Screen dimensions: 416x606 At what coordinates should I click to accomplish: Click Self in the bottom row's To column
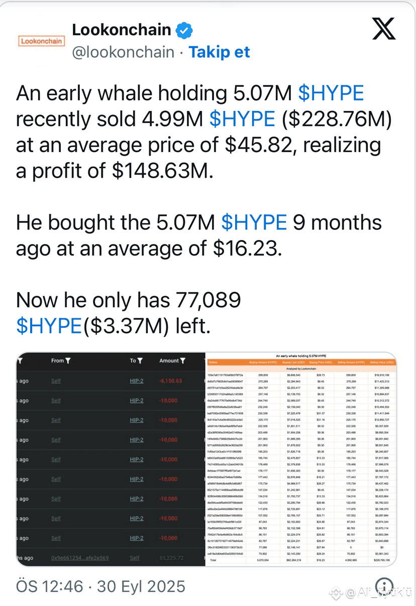point(135,558)
